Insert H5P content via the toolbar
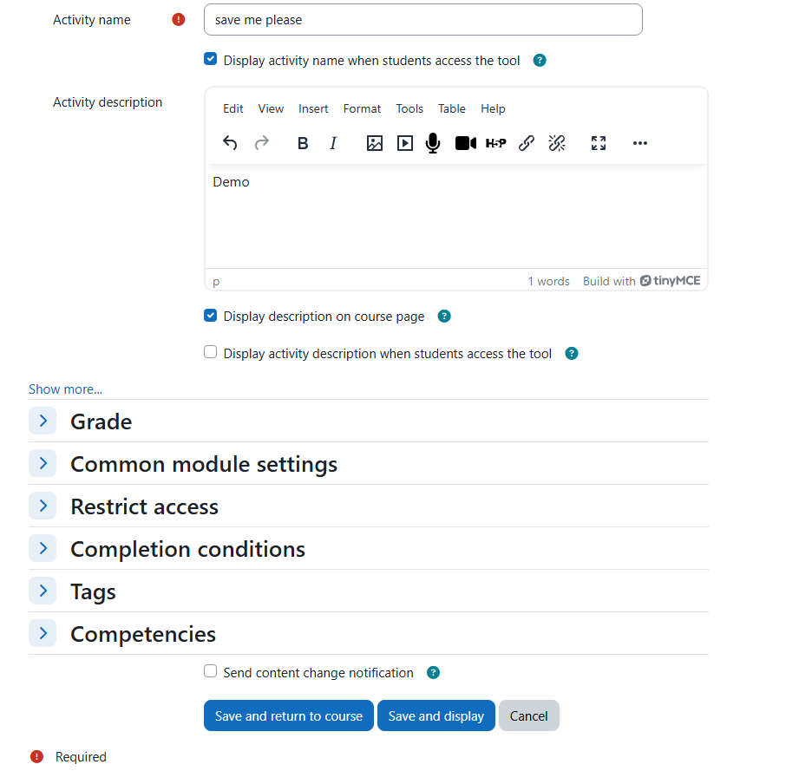The width and height of the screenshot is (799, 784). [x=496, y=143]
